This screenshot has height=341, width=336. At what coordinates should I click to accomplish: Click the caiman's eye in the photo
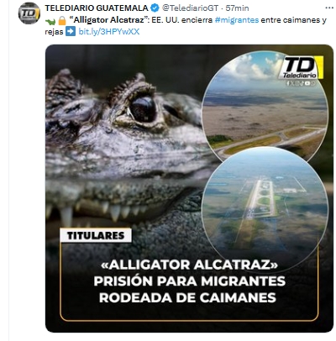pos(142,108)
